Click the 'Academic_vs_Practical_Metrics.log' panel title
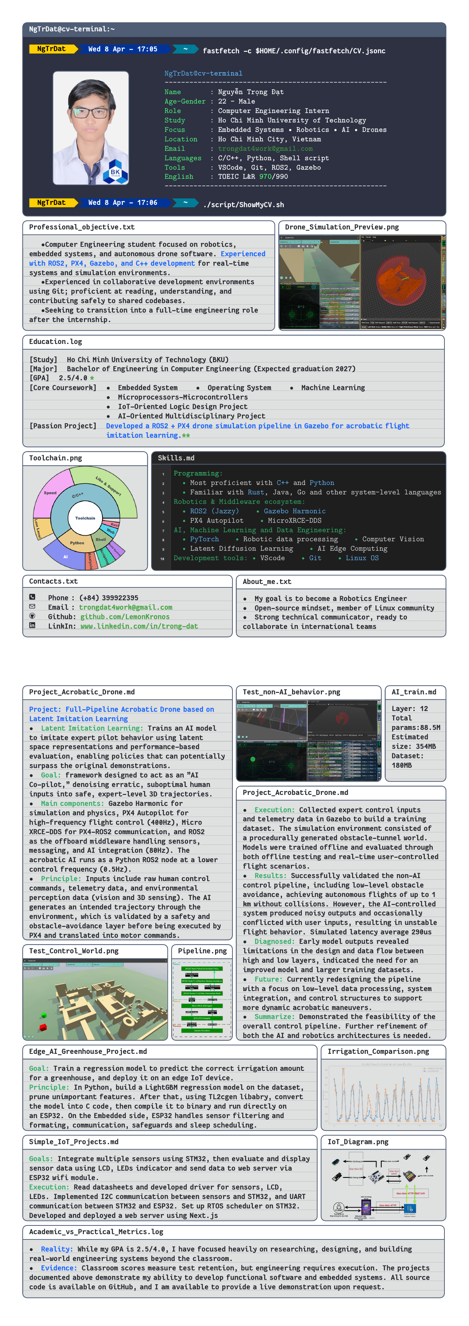469x1326 pixels. (x=96, y=1232)
